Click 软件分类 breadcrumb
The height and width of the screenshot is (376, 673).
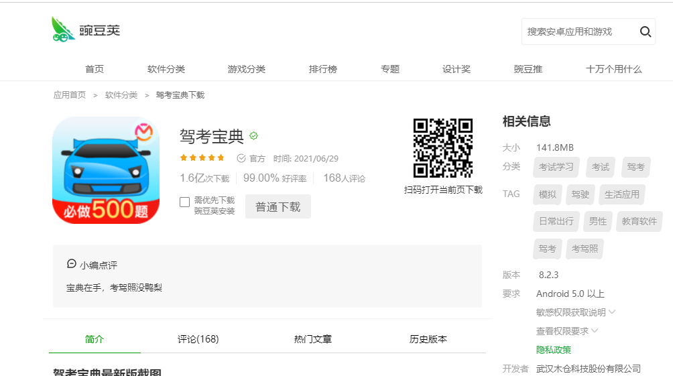point(121,95)
